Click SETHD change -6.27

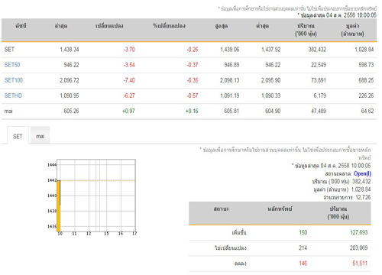[x=129, y=95]
